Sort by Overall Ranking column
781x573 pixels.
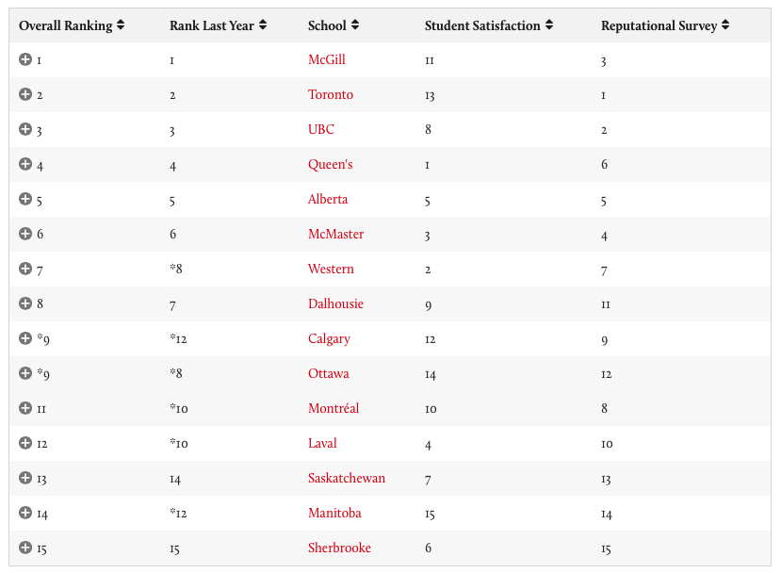coord(72,25)
